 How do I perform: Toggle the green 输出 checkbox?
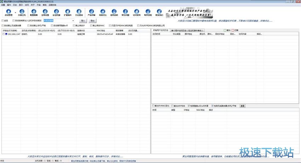pyautogui.click(x=225, y=30)
